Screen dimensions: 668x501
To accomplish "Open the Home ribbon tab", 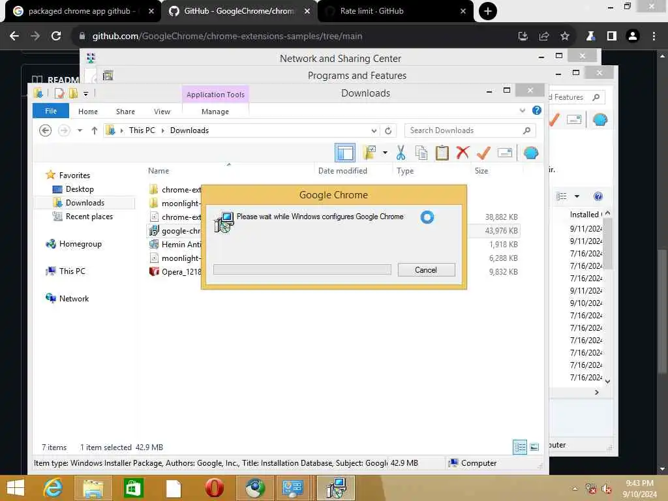I will (88, 111).
